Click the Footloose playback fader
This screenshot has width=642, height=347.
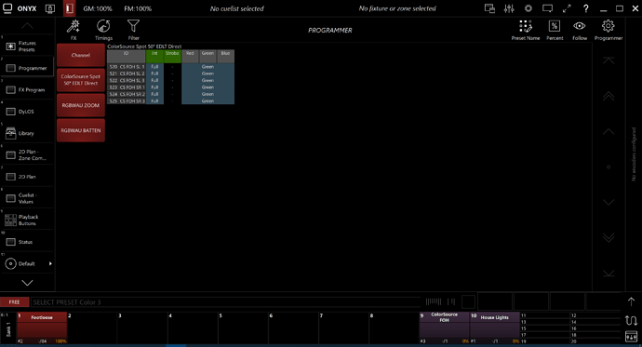42,327
